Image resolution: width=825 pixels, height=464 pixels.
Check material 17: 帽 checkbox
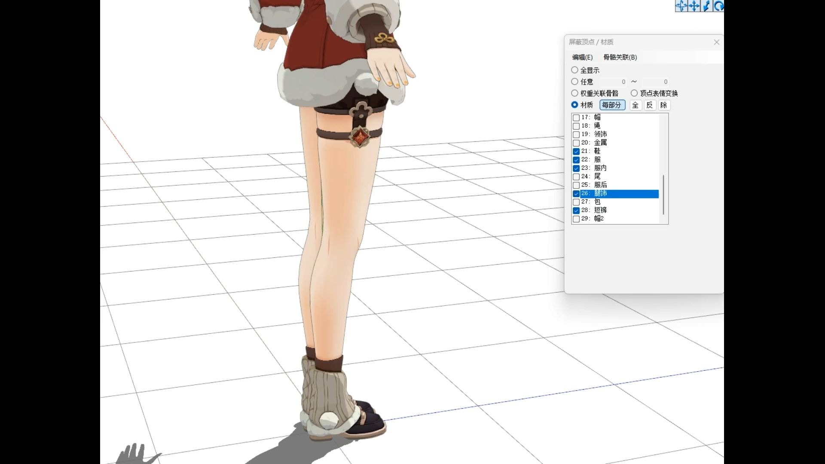576,117
